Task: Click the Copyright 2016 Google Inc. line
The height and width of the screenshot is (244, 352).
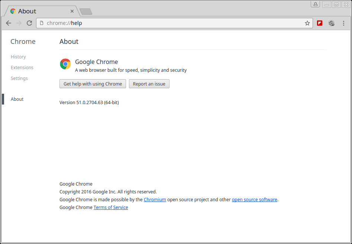Action: [x=108, y=192]
